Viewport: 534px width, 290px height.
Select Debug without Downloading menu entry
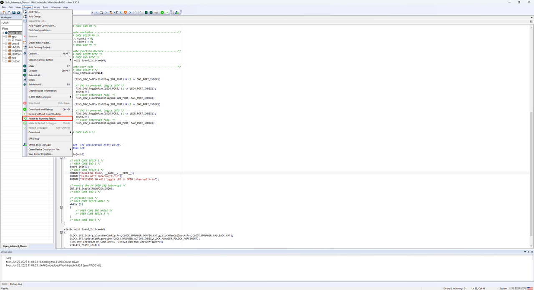click(47, 114)
